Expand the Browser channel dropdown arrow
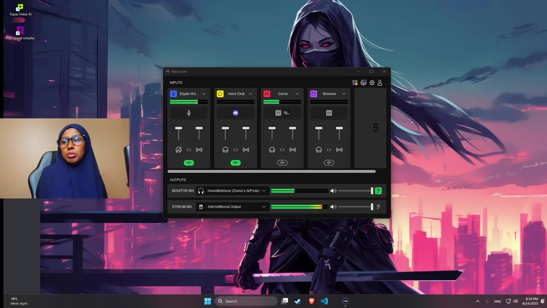The width and height of the screenshot is (547, 308). [x=344, y=94]
